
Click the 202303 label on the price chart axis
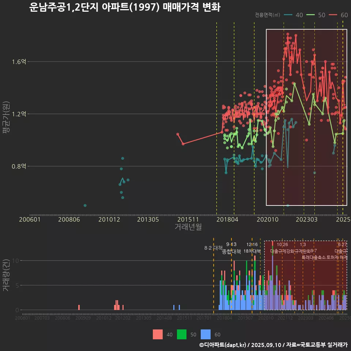click(x=307, y=219)
